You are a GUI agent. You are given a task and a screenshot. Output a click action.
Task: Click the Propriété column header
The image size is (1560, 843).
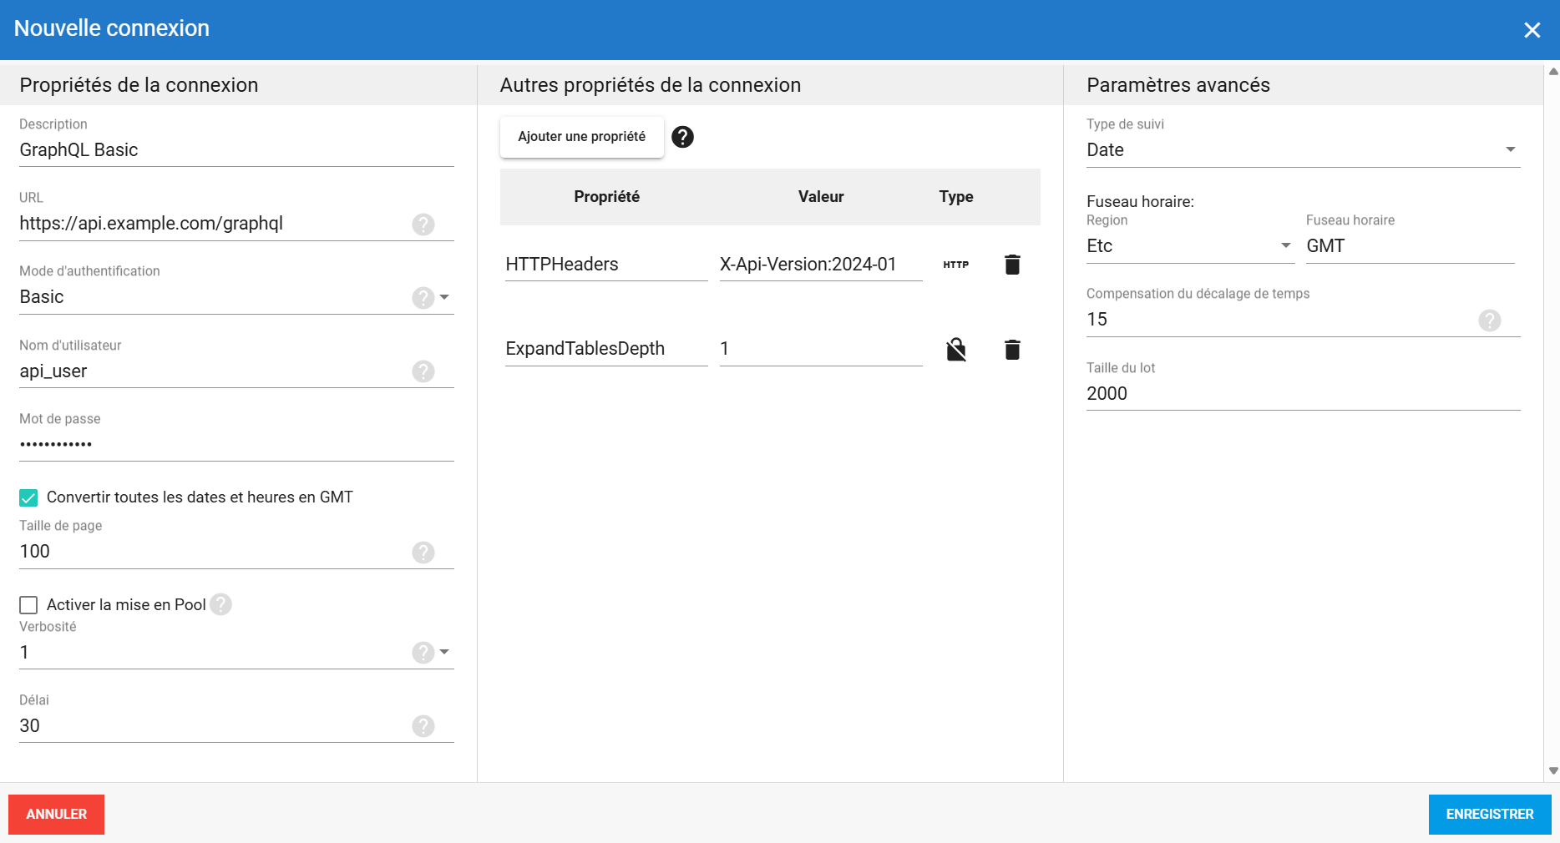tap(607, 197)
